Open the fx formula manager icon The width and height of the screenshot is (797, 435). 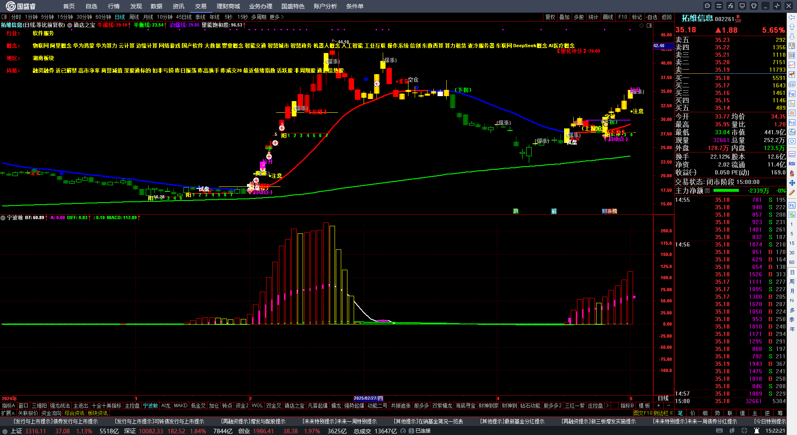(731, 6)
